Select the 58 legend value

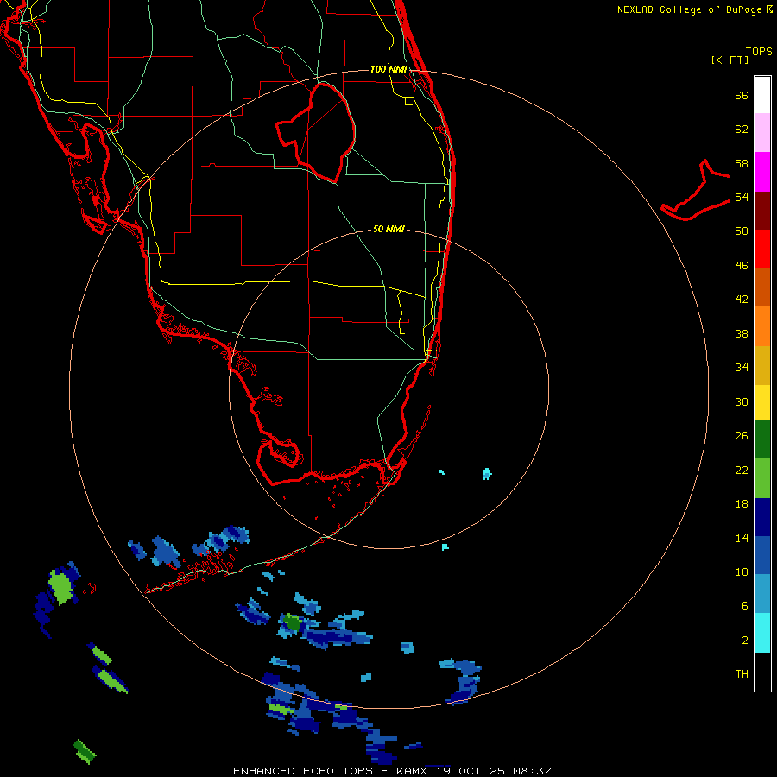point(742,163)
